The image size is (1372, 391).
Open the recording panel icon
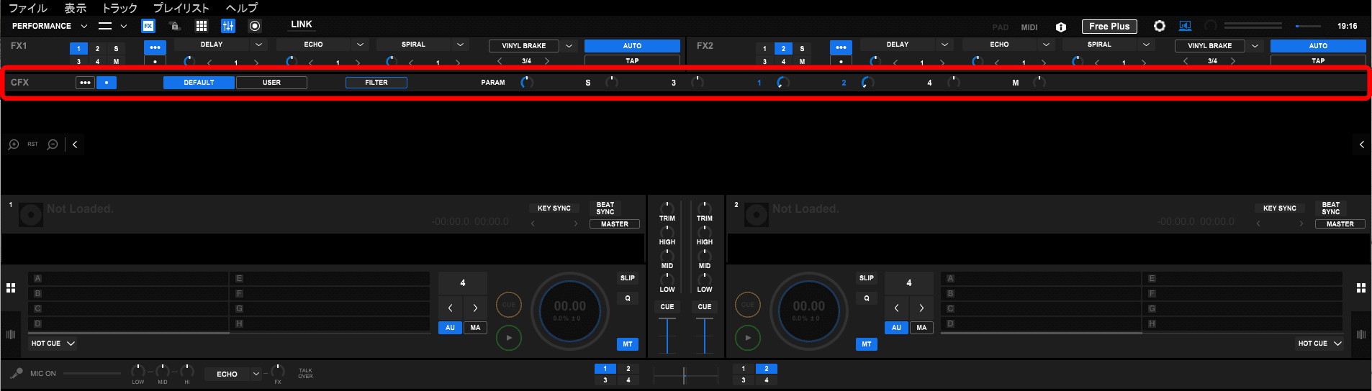click(255, 26)
